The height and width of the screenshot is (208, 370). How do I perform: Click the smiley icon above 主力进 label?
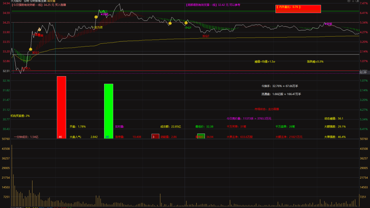(96, 17)
